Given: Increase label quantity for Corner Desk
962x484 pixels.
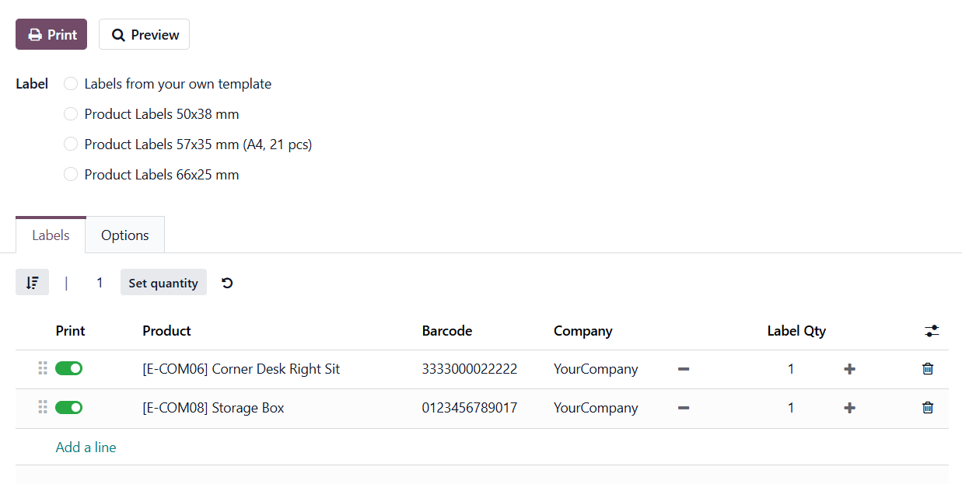Looking at the screenshot, I should tap(849, 369).
